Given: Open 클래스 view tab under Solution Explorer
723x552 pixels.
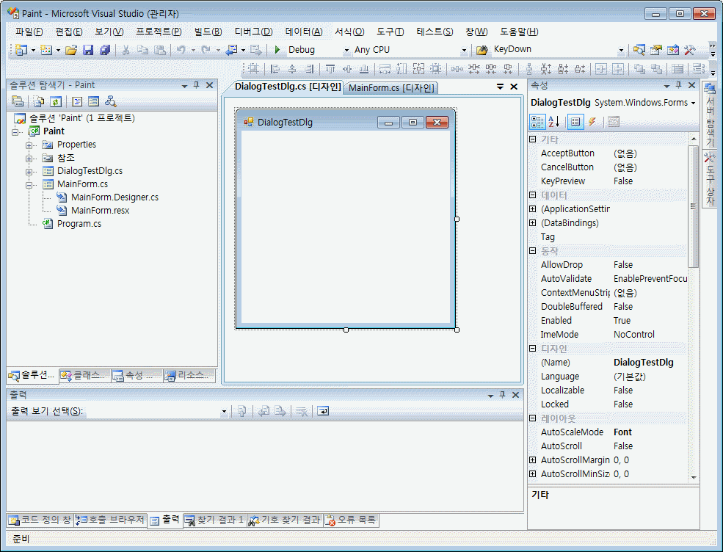Looking at the screenshot, I should pyautogui.click(x=85, y=376).
